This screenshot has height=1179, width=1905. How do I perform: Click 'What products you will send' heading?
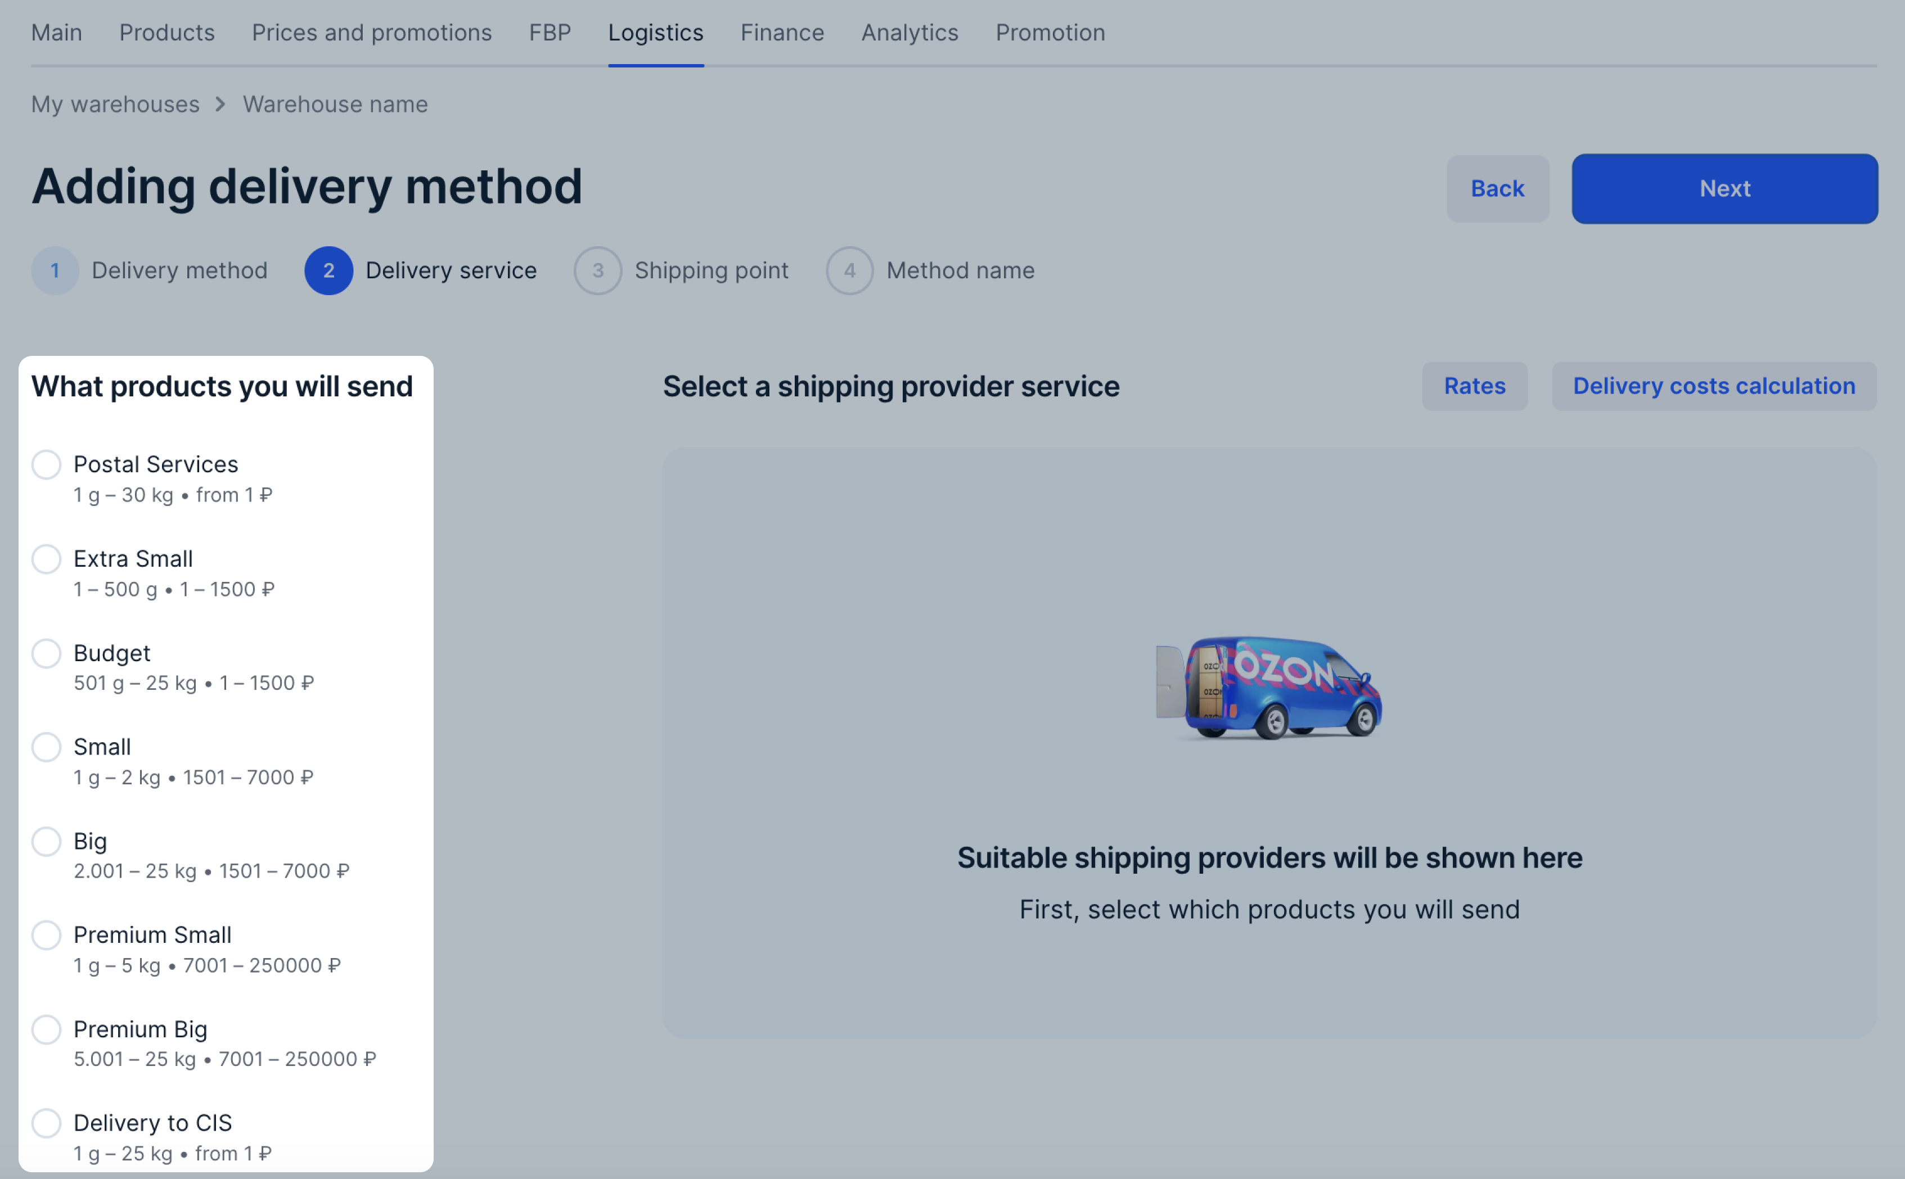coord(222,387)
